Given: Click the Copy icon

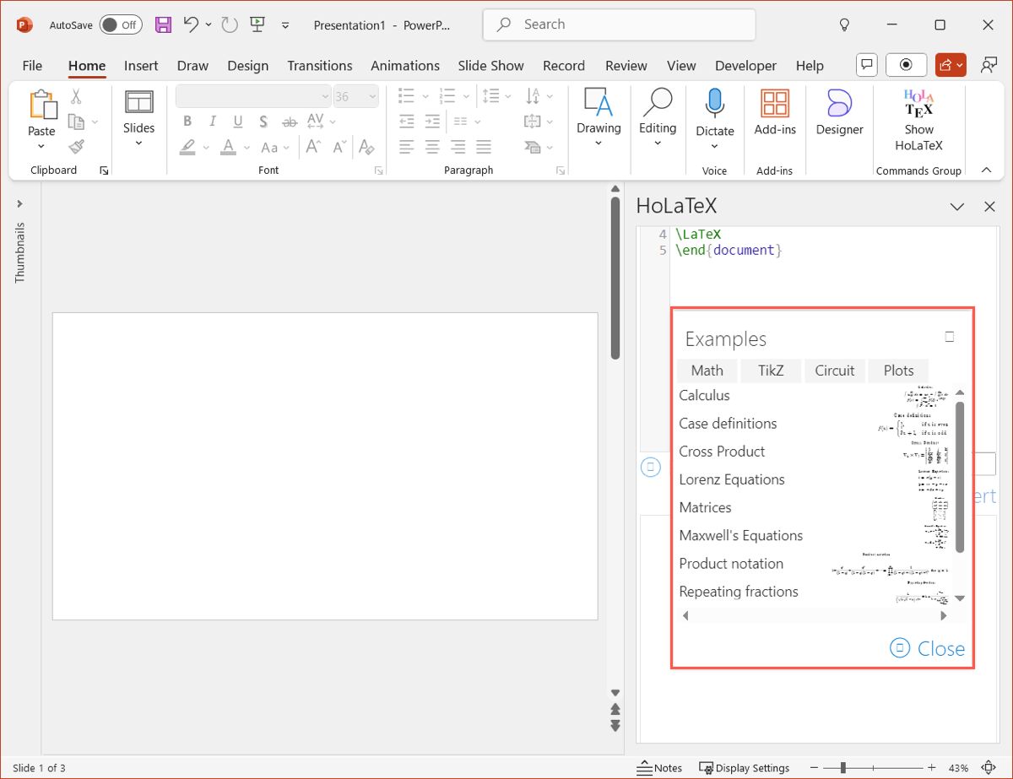Looking at the screenshot, I should click(76, 122).
